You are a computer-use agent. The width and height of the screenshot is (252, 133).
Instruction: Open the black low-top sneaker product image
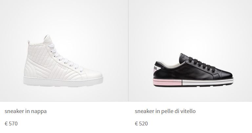click(193, 70)
